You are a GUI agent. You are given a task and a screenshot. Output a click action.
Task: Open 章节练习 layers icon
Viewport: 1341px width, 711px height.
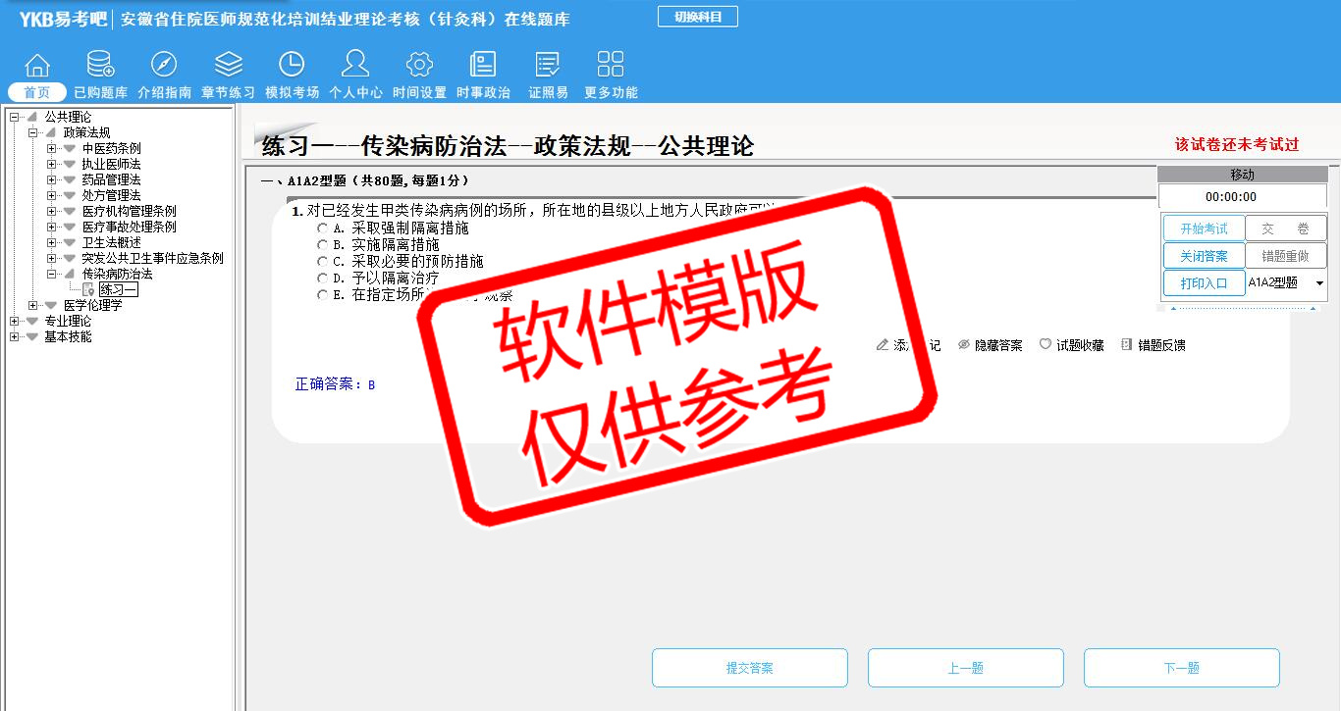coord(228,66)
